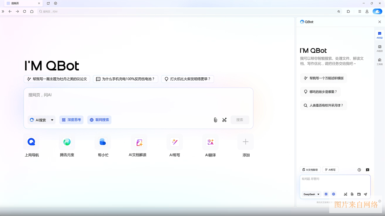Click the QBot chat input field
Screen dimensions: 385x216
[335, 182]
